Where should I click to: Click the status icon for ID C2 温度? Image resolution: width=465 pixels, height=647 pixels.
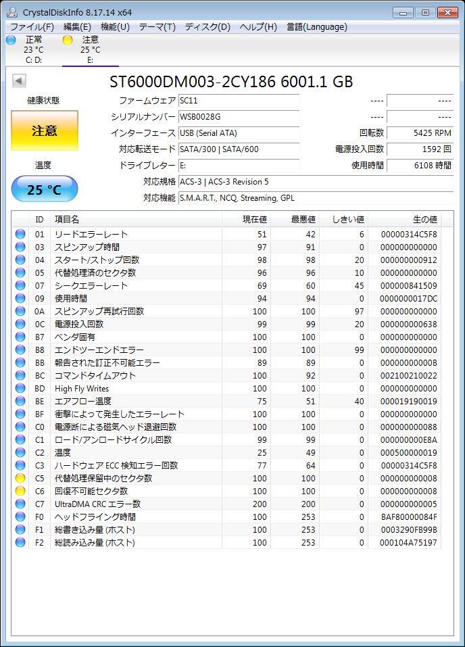pyautogui.click(x=20, y=452)
